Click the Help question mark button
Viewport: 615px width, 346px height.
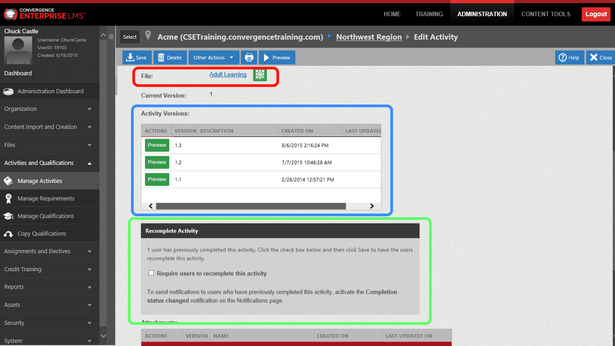(569, 58)
